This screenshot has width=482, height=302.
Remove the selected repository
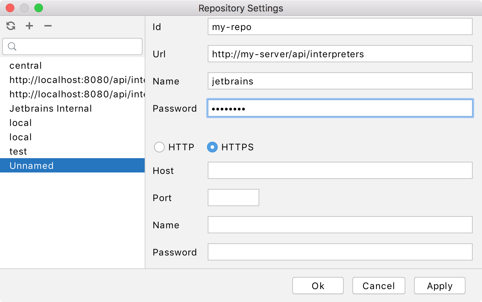[48, 25]
